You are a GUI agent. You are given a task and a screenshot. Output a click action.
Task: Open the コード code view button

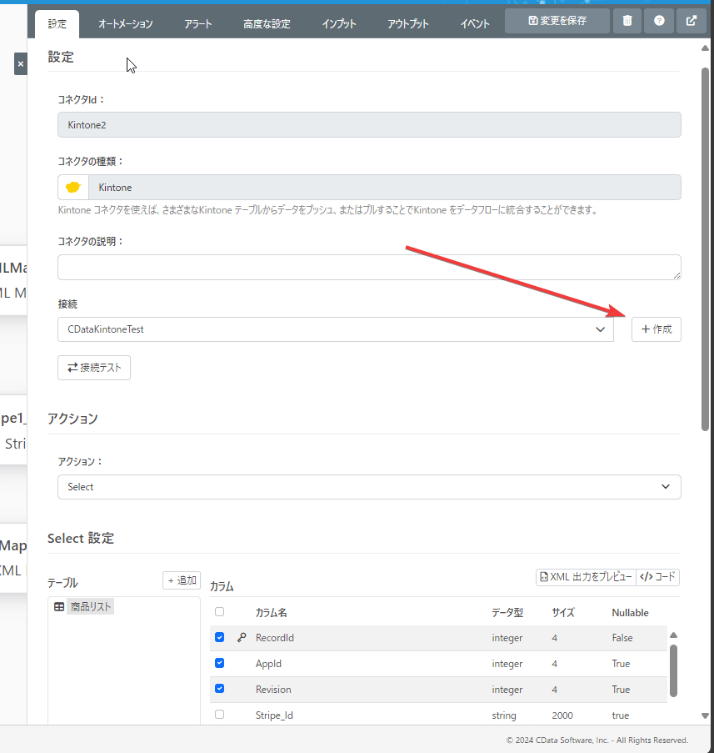coord(657,577)
